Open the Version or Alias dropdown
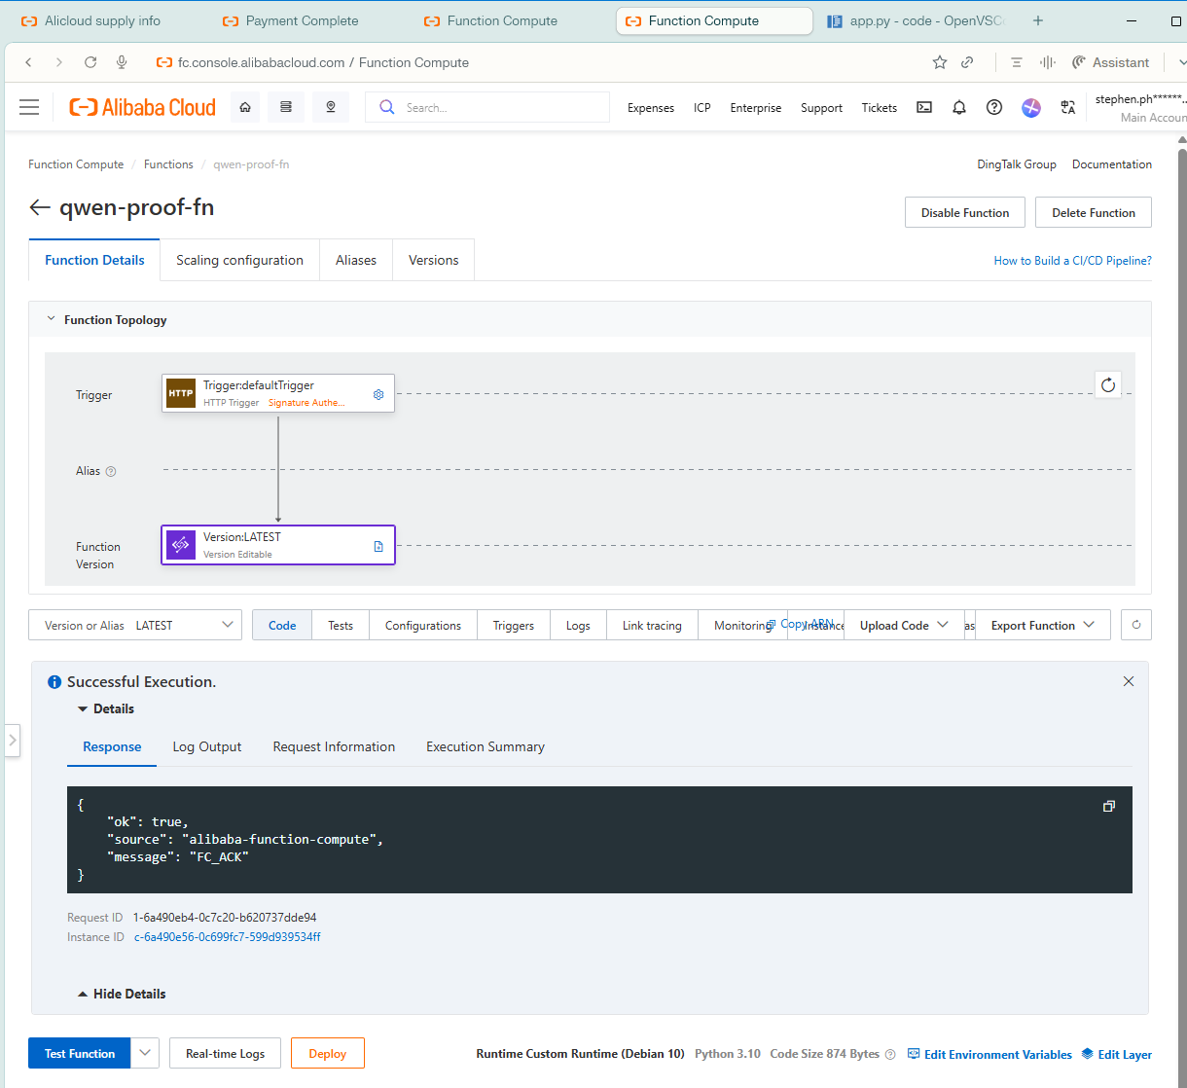 (135, 625)
